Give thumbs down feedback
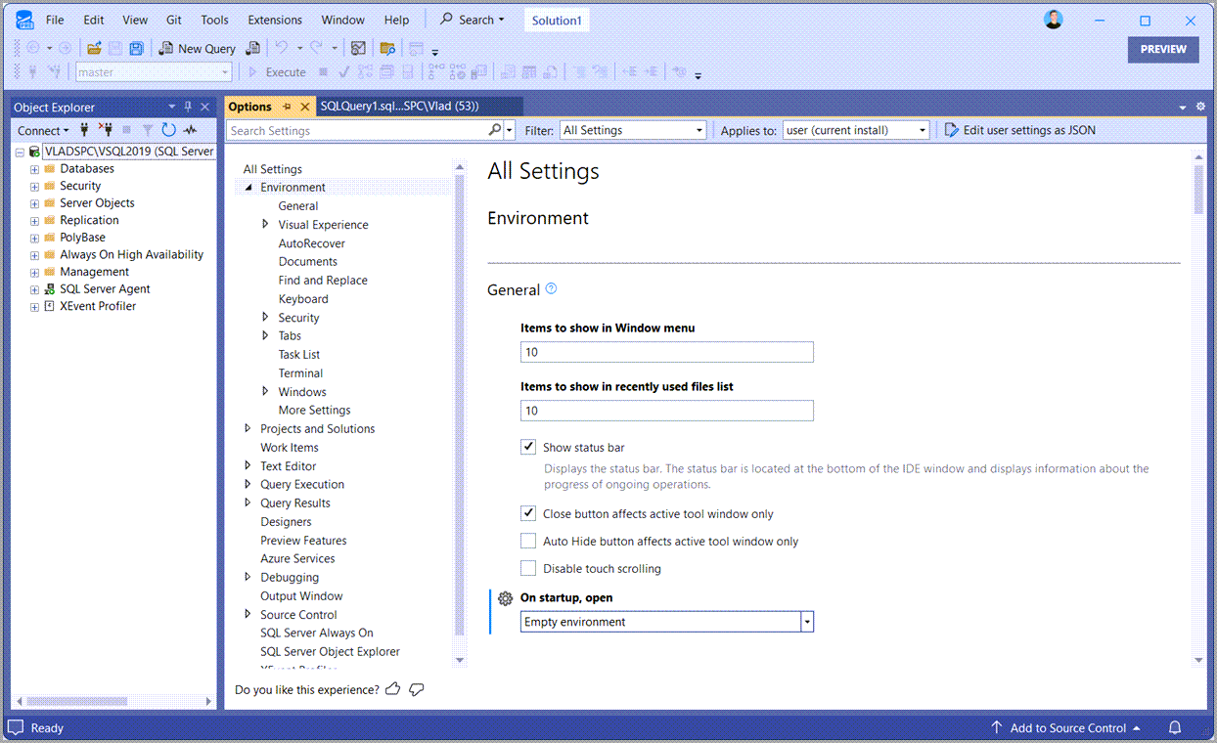The image size is (1217, 743). click(417, 689)
